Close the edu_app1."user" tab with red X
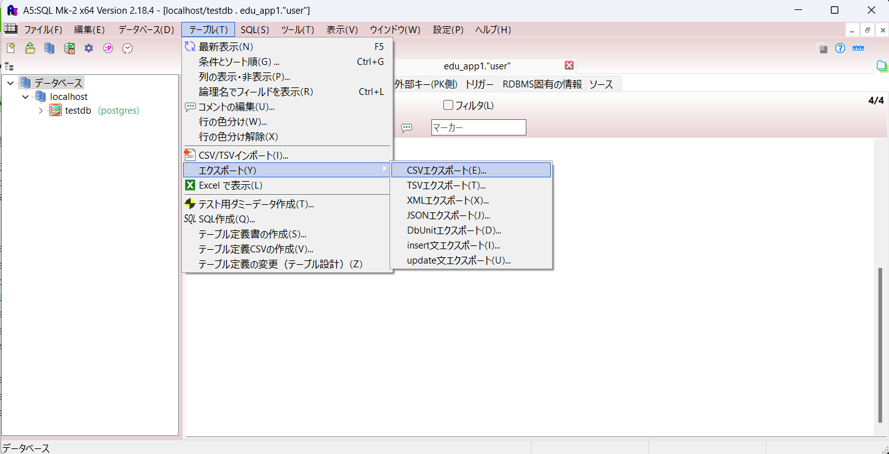Image resolution: width=889 pixels, height=454 pixels. pos(569,66)
